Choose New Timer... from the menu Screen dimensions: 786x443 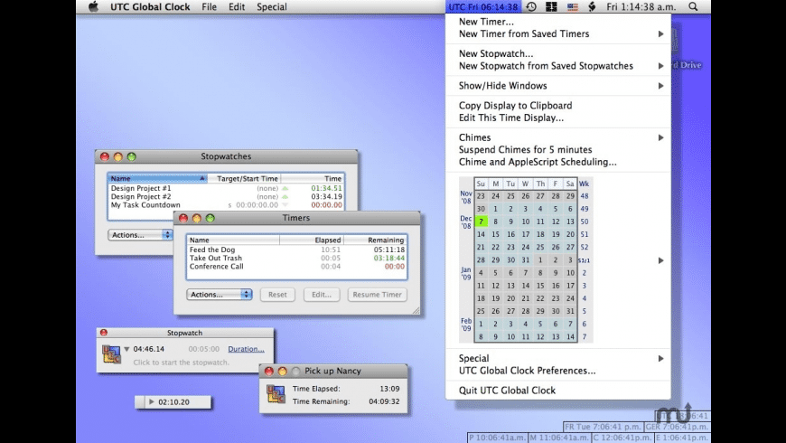(486, 22)
